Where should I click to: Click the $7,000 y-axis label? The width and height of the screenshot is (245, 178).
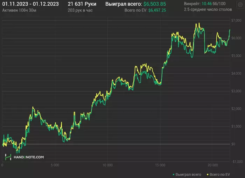tap(236, 20)
